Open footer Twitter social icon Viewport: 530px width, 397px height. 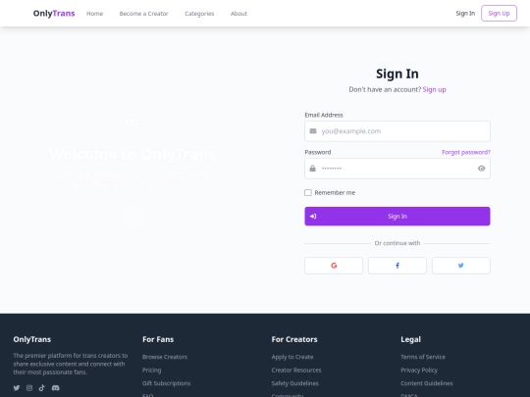tap(17, 388)
